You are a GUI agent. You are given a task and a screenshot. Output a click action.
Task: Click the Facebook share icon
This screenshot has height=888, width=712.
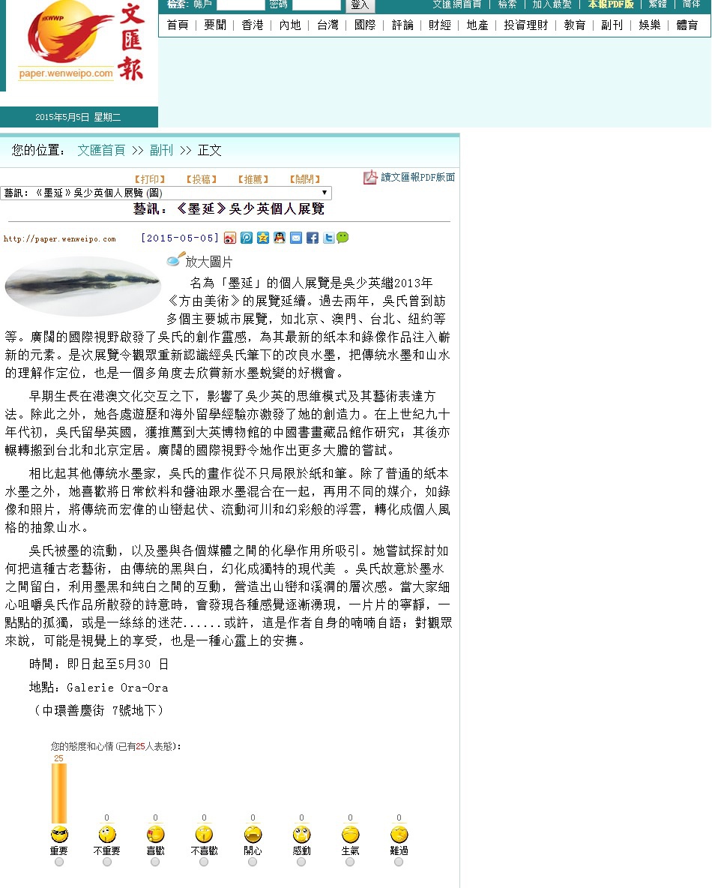313,238
